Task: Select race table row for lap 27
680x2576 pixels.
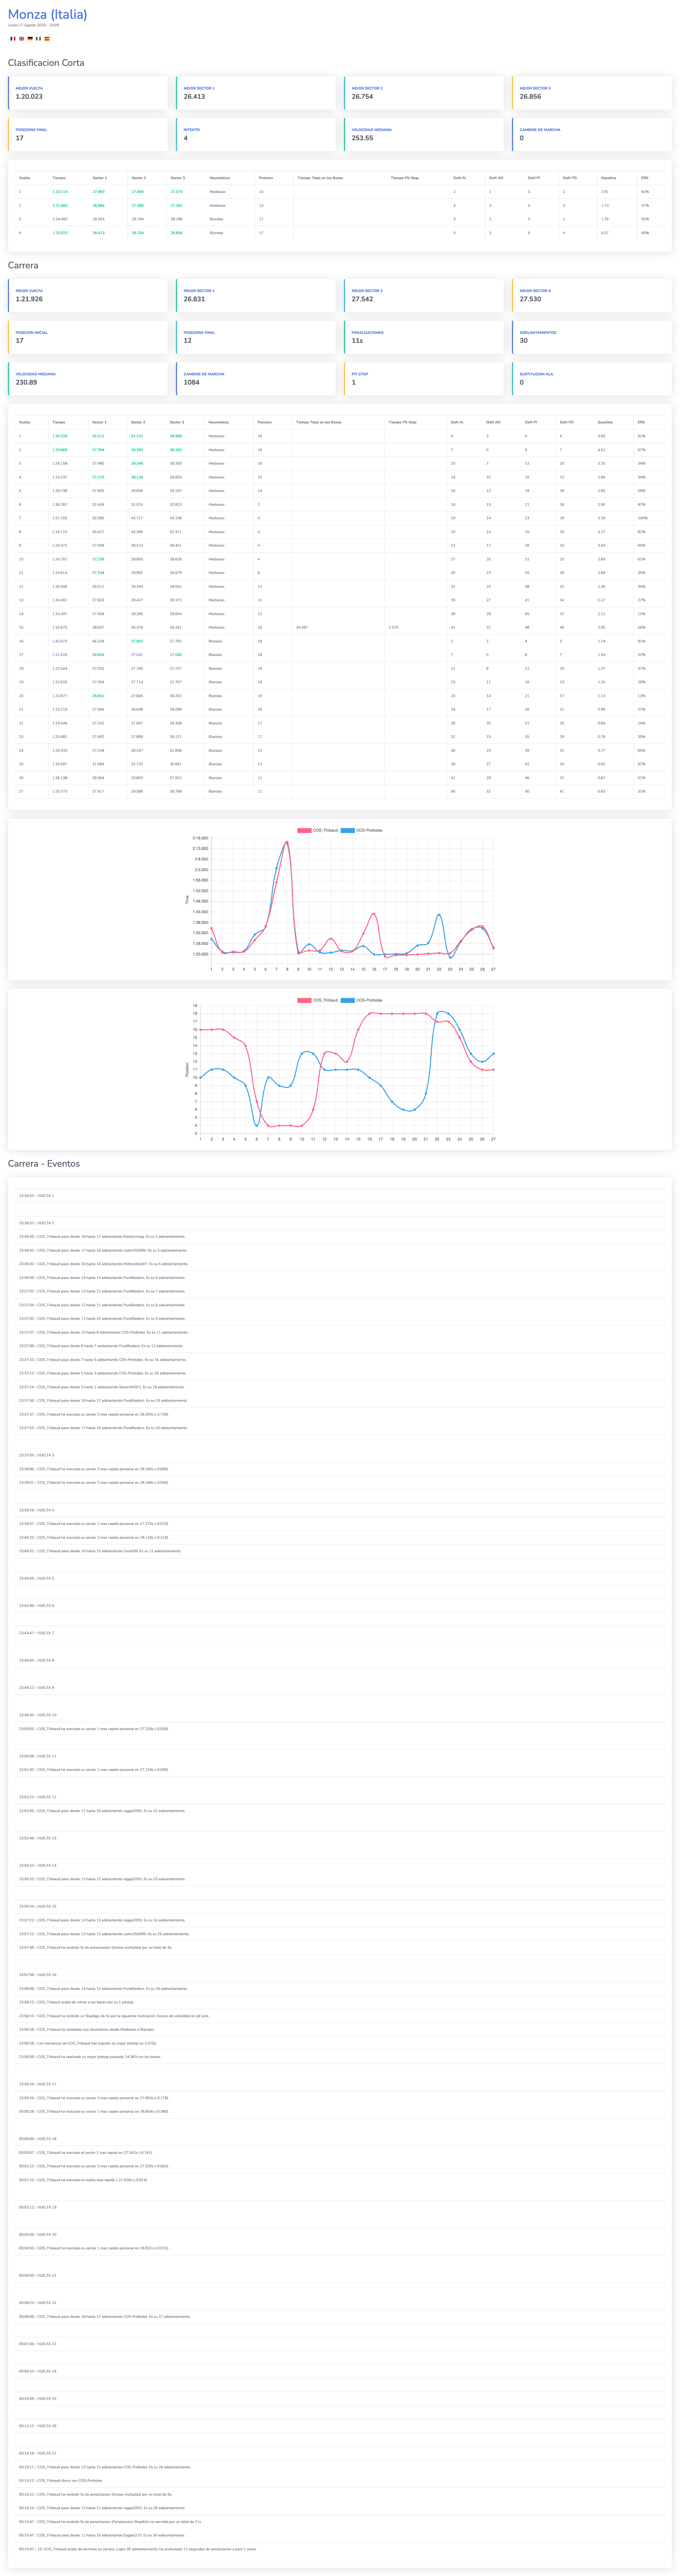Action: pos(340,791)
